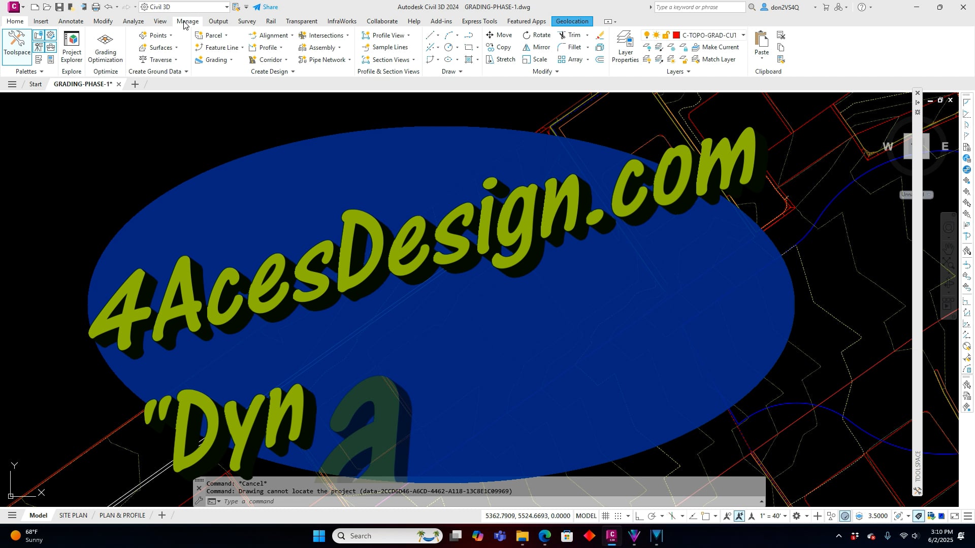Click the Cut clipboard icon
This screenshot has height=548, width=975.
point(781,35)
